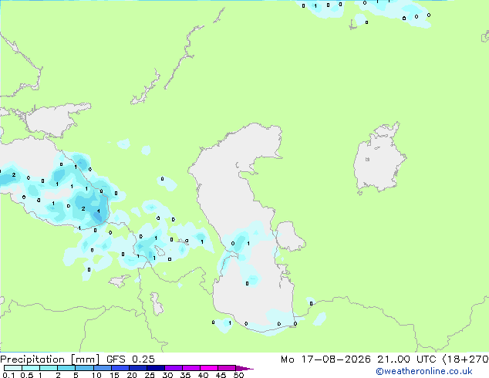Image resolution: width=489 pixels, height=378 pixels.
Task: Click the legend value label "15"
Action: coord(114,375)
